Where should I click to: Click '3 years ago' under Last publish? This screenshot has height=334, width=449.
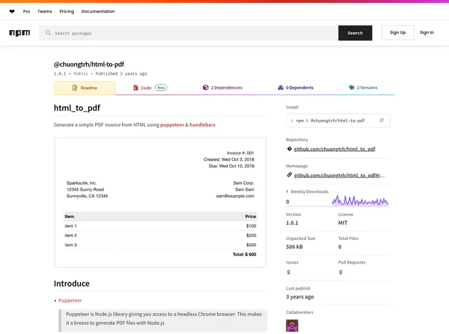click(x=300, y=297)
